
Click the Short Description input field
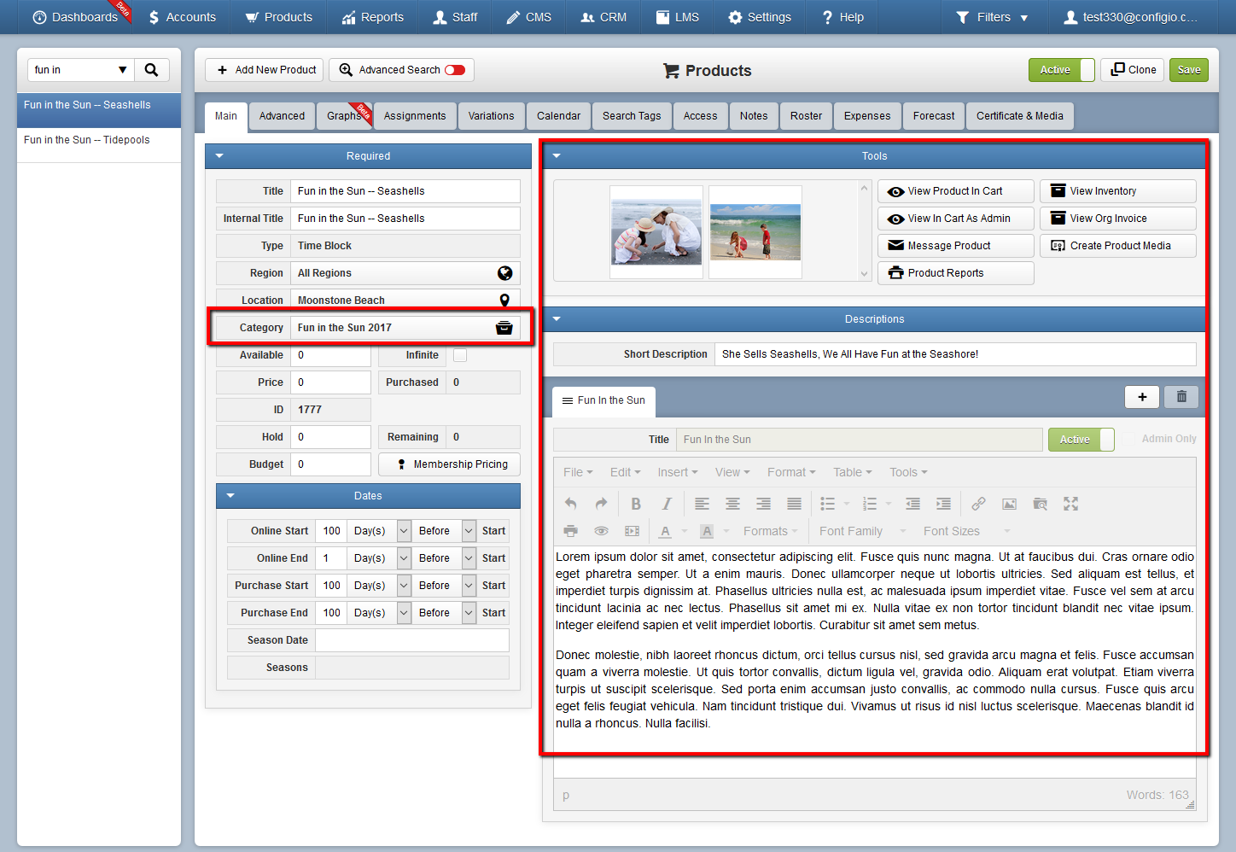point(955,354)
